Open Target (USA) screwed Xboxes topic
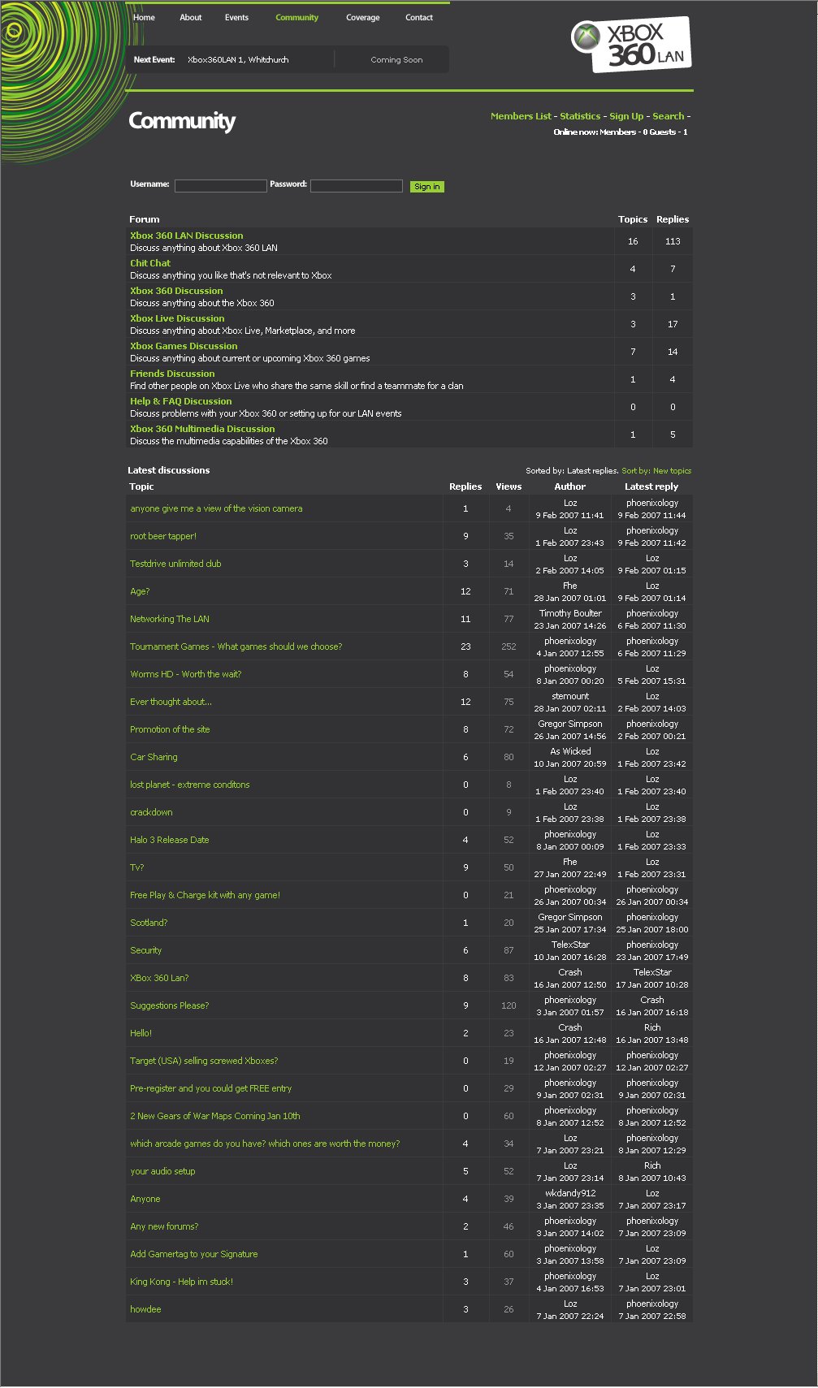The image size is (818, 1388). coord(204,1061)
